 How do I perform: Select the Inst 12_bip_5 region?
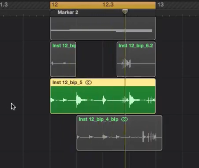[x=103, y=96]
